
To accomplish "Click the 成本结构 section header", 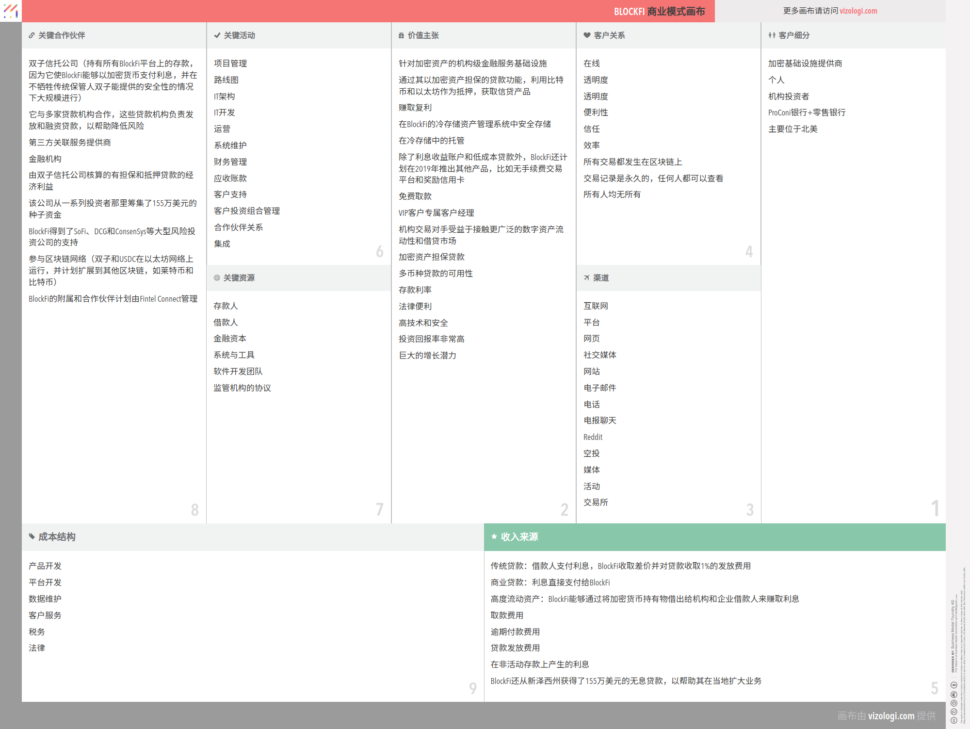I will (x=57, y=537).
